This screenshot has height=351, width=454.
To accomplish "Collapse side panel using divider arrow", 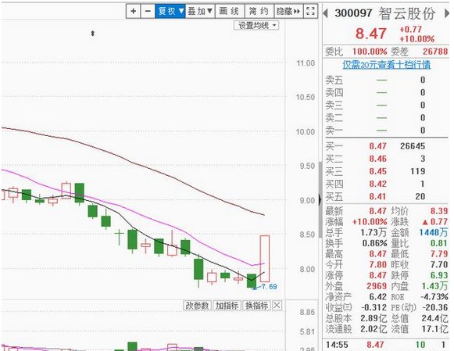I will tap(320, 200).
